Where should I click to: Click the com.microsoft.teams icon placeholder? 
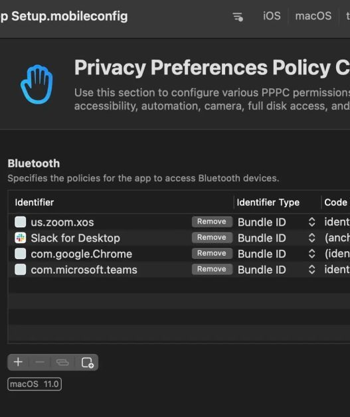coord(20,270)
